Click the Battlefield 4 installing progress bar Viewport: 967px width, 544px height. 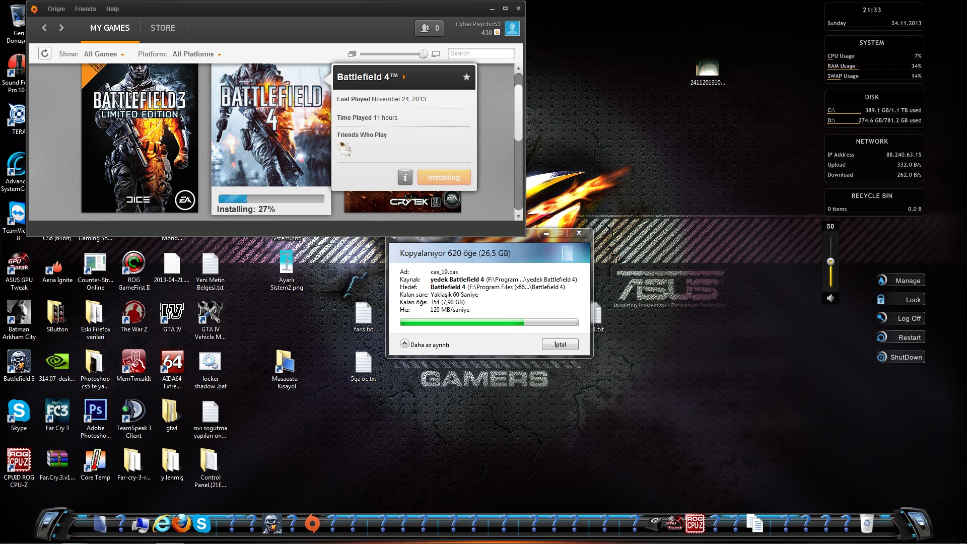(271, 199)
